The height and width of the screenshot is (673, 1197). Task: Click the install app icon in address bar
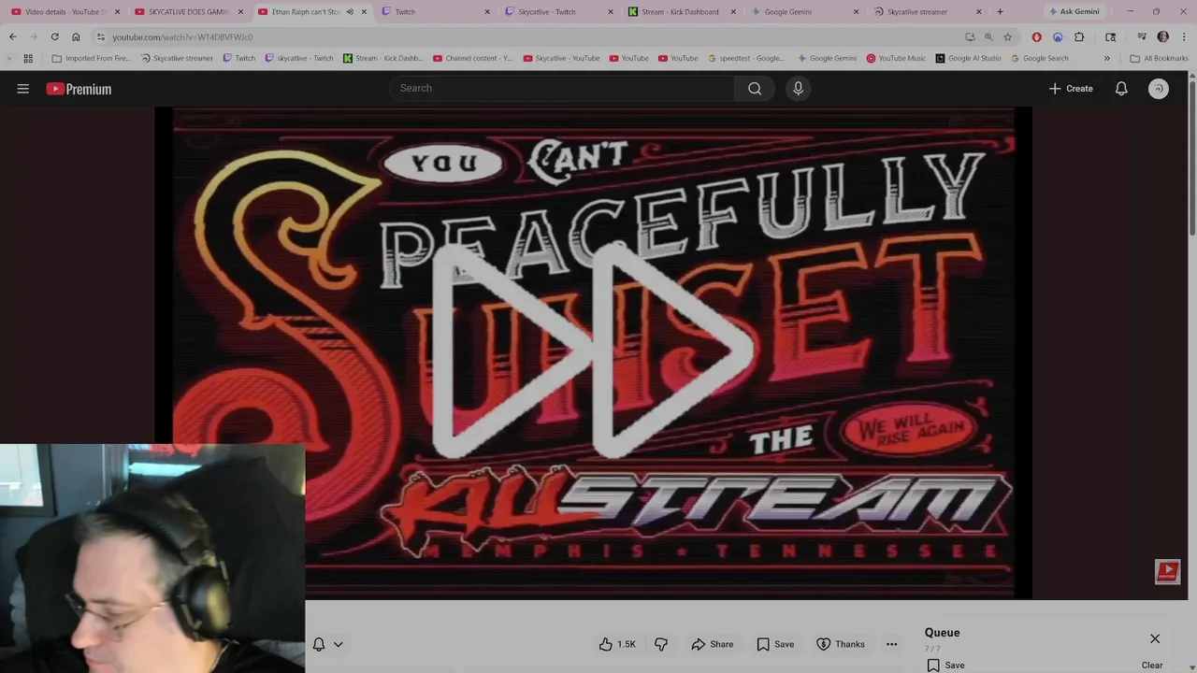click(970, 36)
